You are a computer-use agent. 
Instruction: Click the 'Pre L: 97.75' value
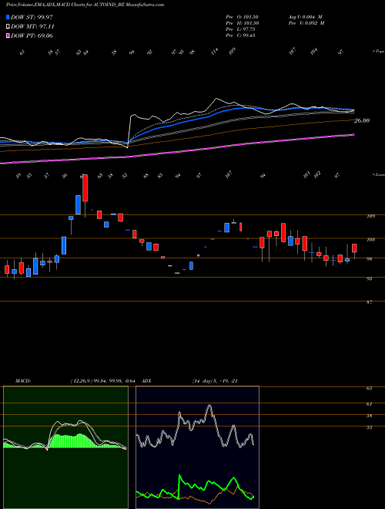click(x=241, y=29)
